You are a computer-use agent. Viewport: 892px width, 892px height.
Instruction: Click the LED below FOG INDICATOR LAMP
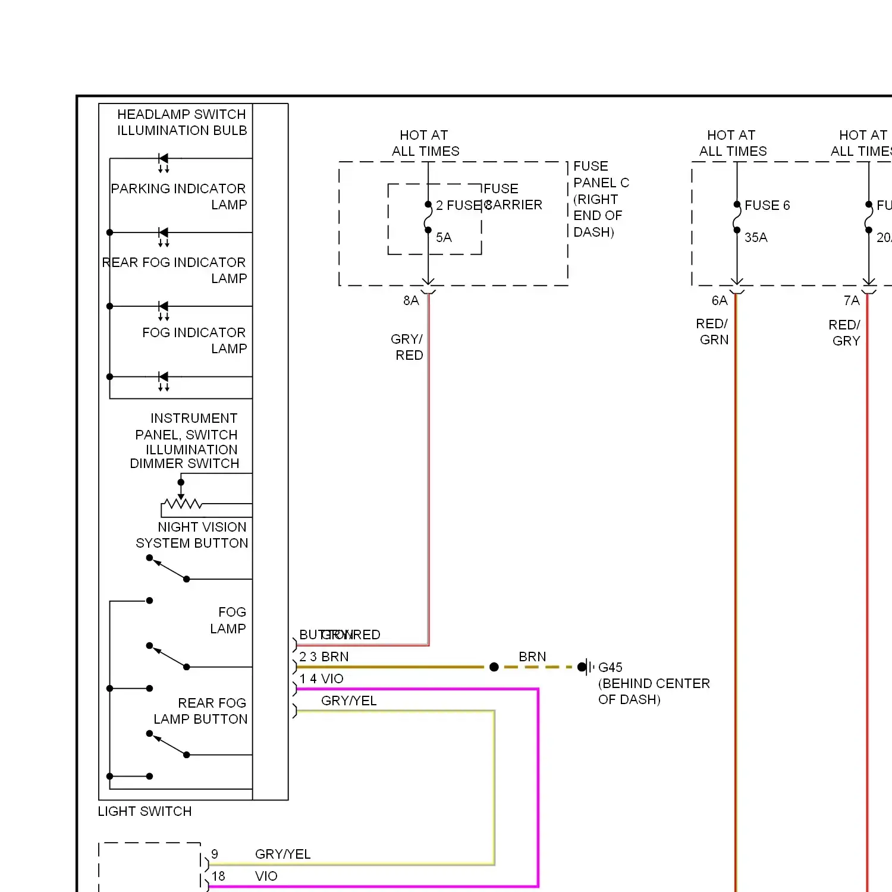click(x=163, y=380)
